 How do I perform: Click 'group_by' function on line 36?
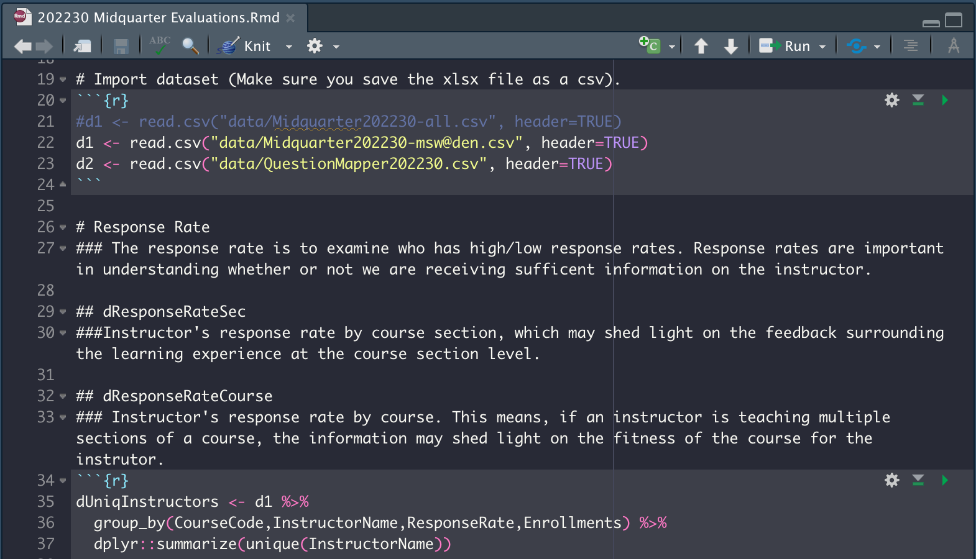pyautogui.click(x=129, y=522)
